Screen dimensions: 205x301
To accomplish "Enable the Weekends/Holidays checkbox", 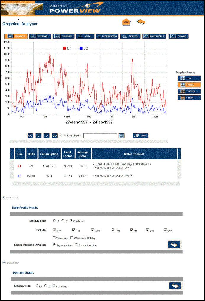I will coord(72,238).
